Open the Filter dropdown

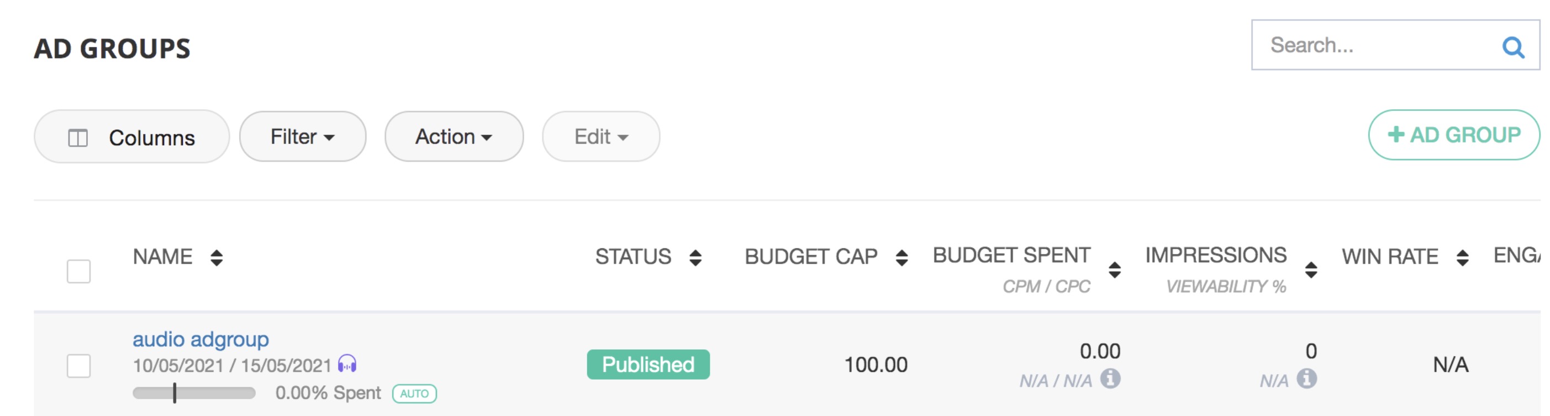coord(303,136)
